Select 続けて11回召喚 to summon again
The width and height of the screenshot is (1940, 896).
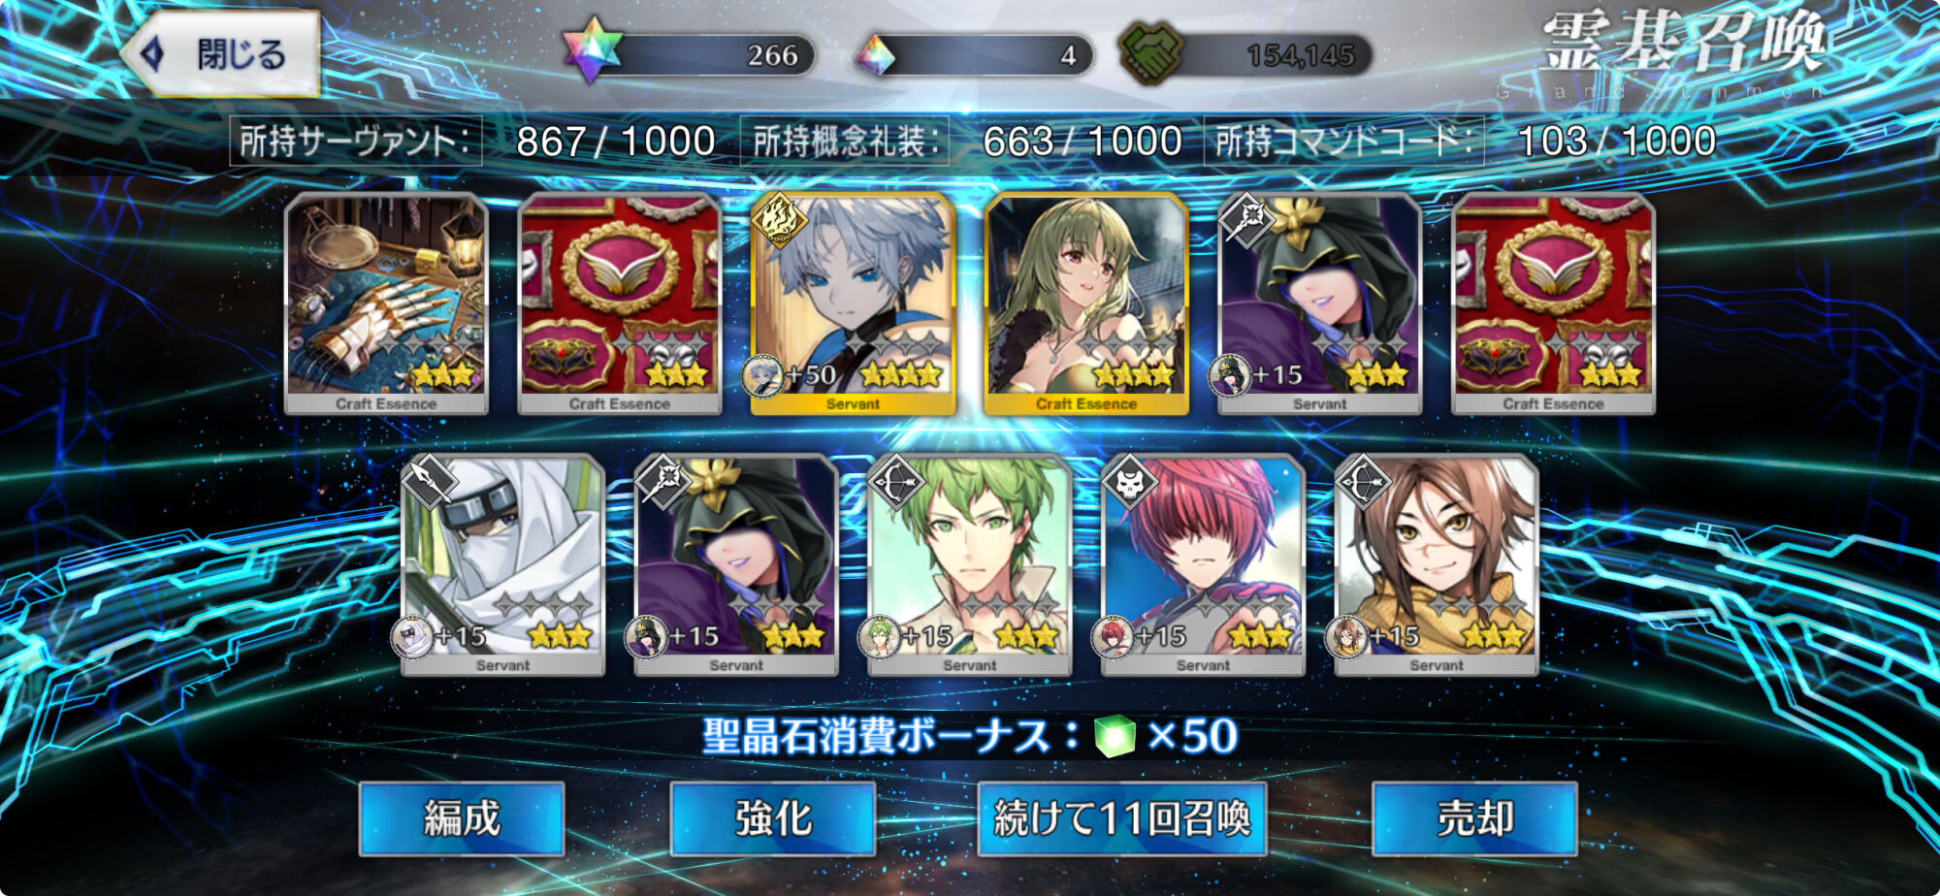click(1121, 818)
